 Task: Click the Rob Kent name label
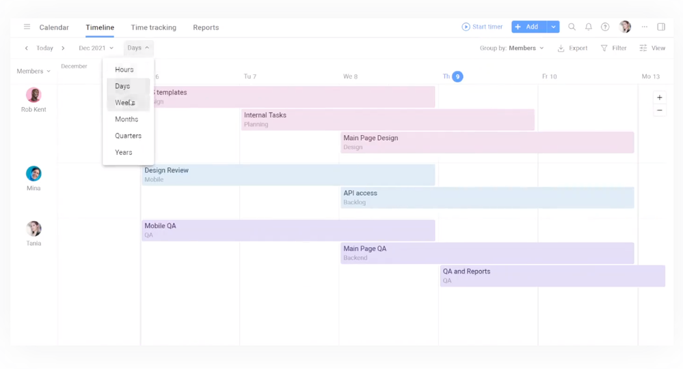click(34, 110)
